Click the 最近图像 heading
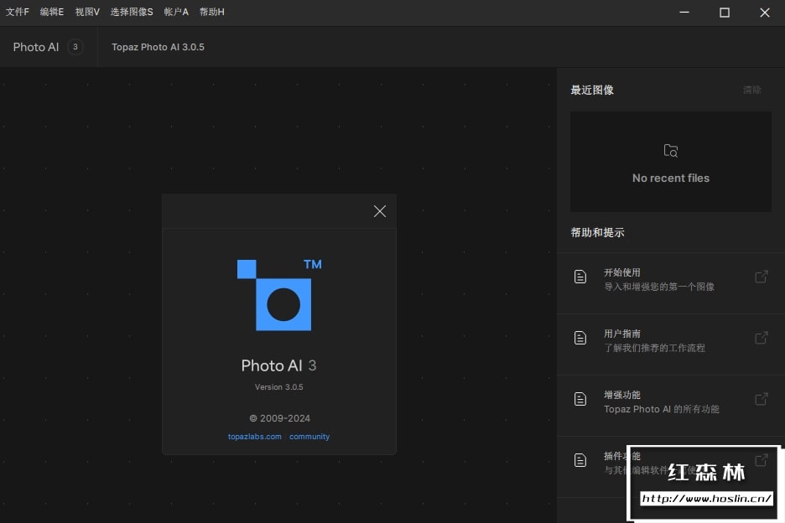 592,90
